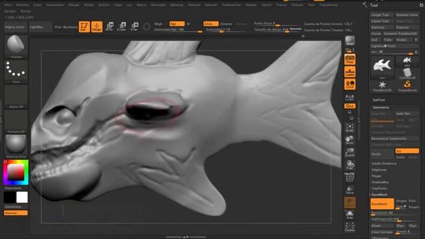Toggle the PolyF wireframe grid icon
Viewport: 425px width, 239px height.
[x=350, y=177]
